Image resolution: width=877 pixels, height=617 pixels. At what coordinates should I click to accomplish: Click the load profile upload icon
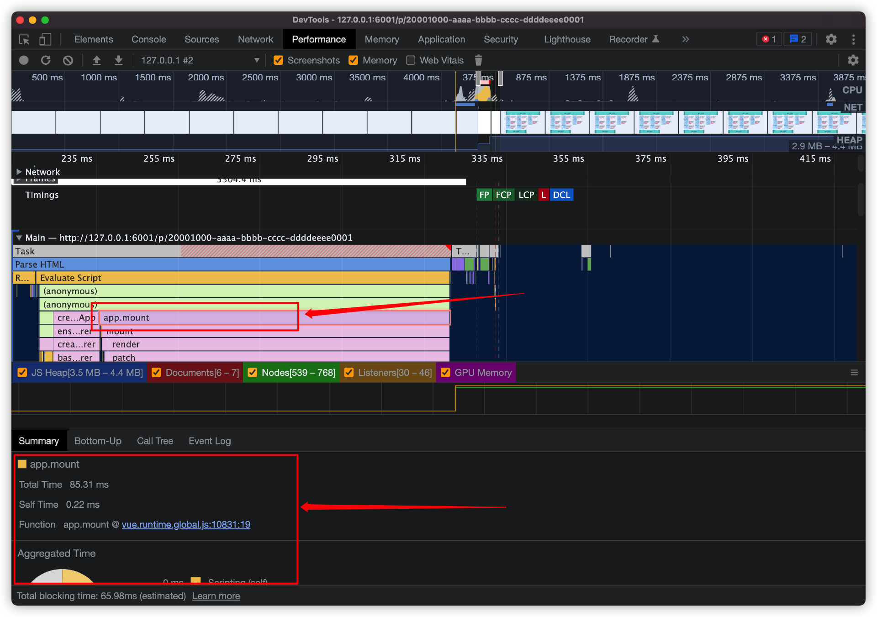pyautogui.click(x=96, y=60)
